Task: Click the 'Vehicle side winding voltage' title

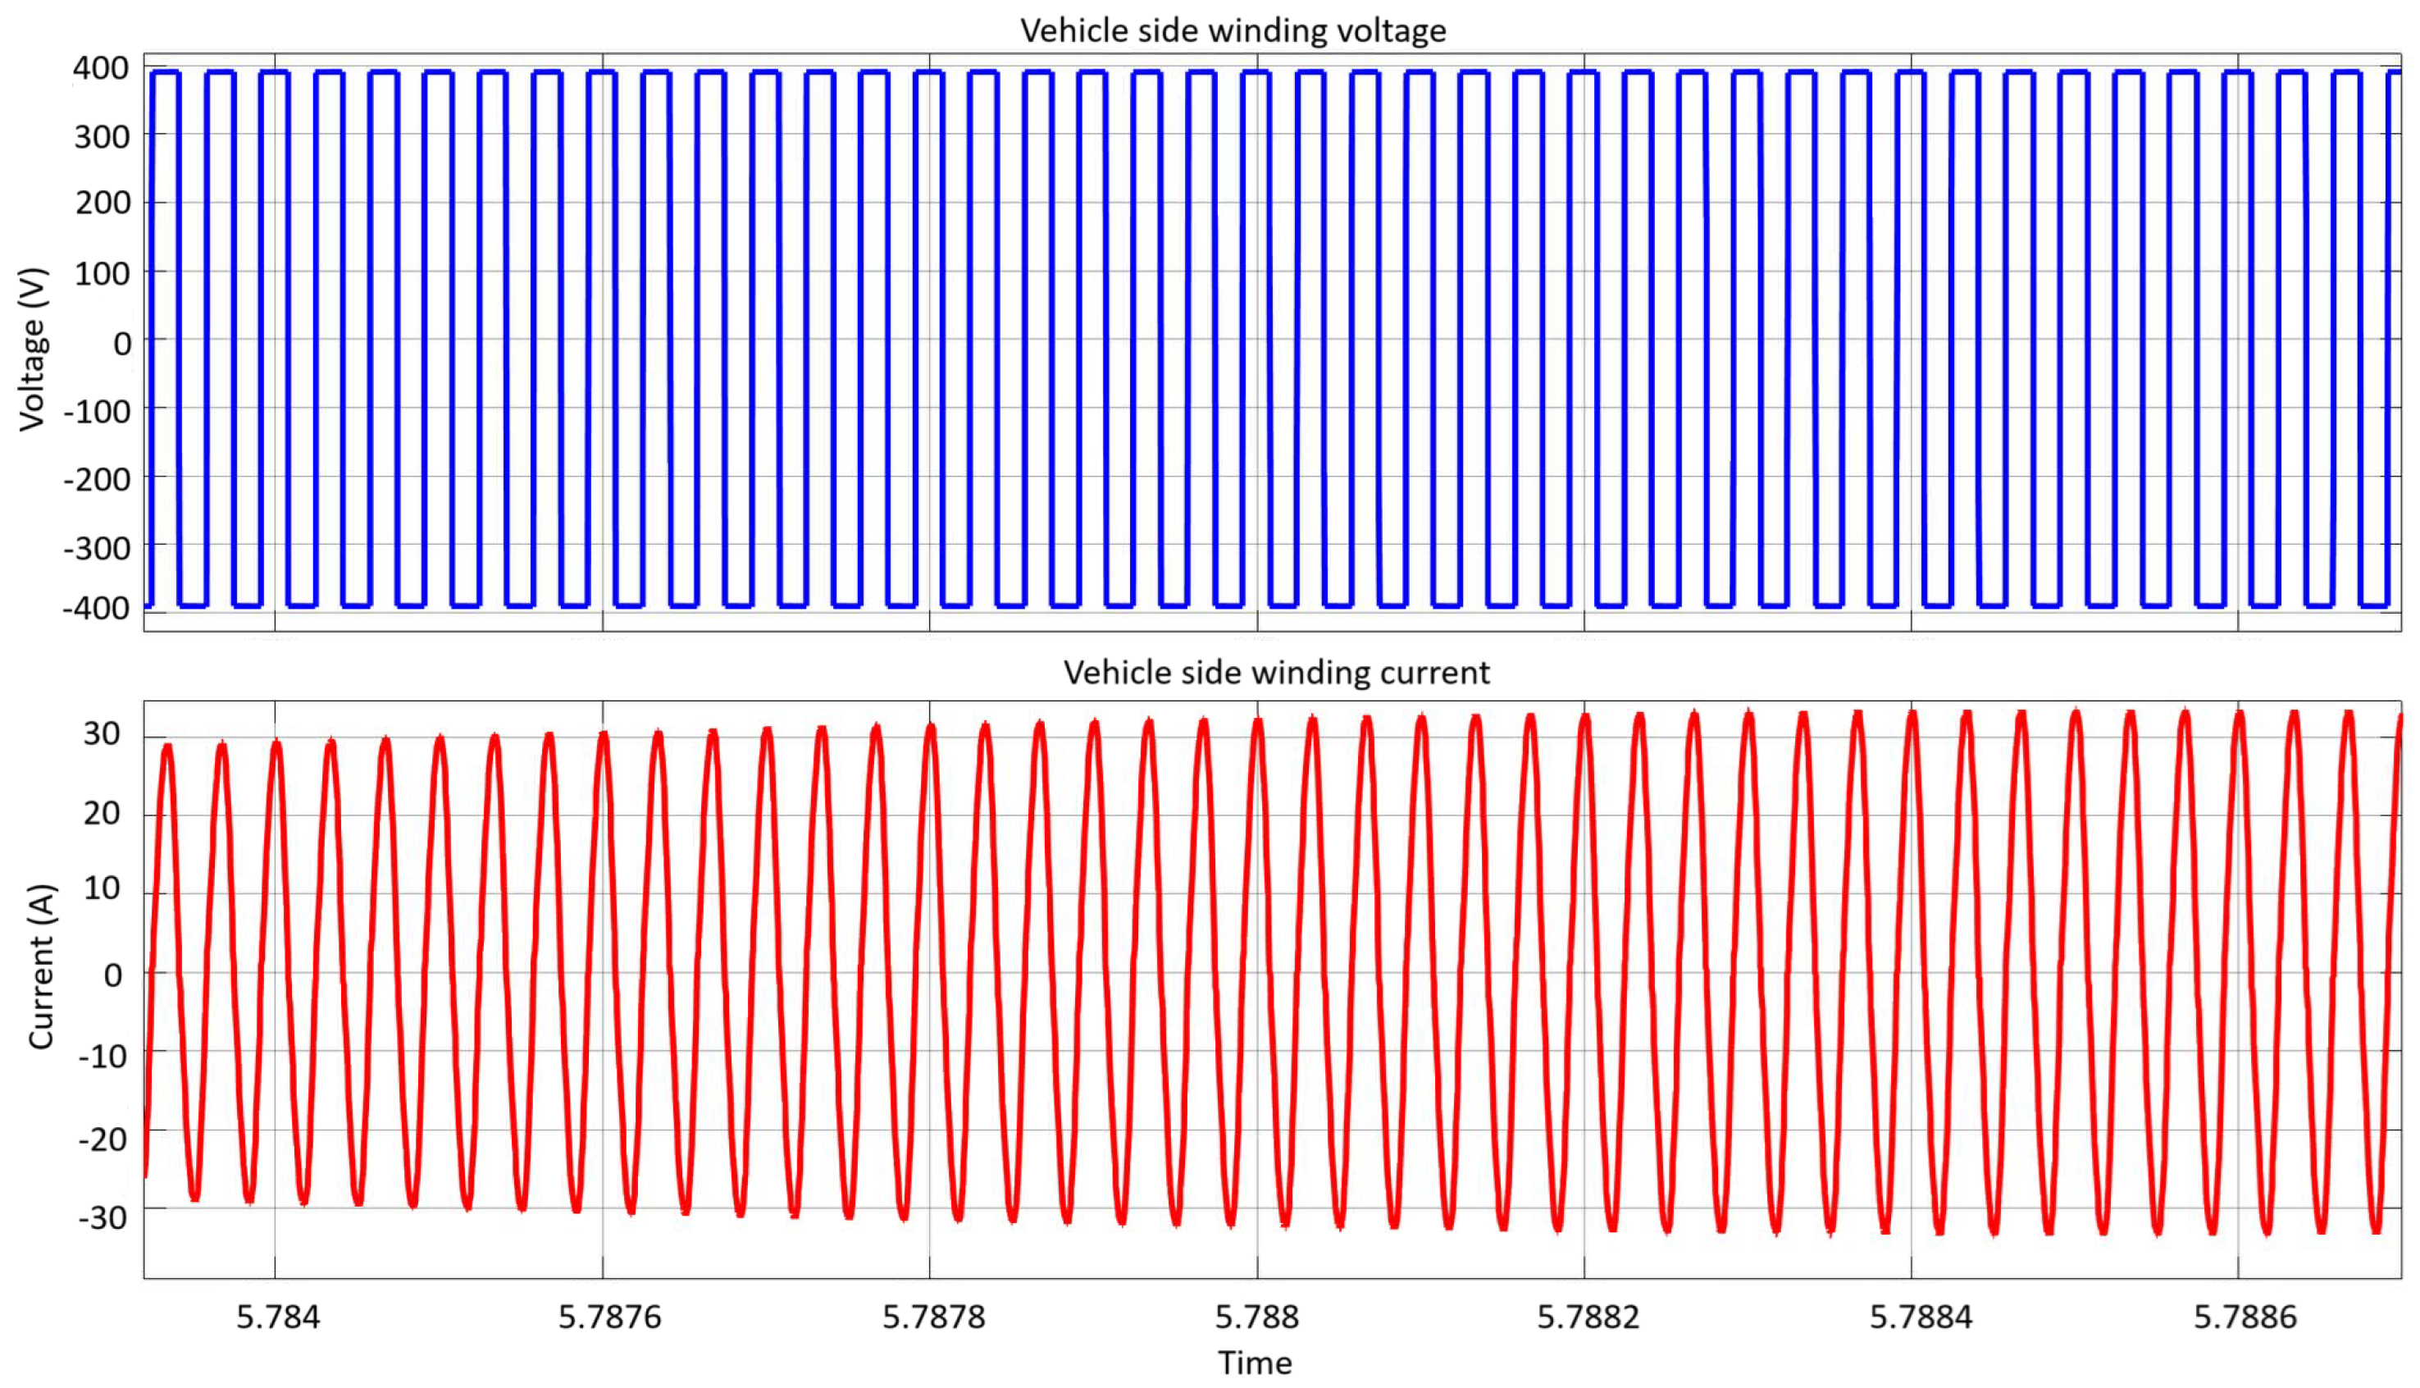Action: (1233, 30)
